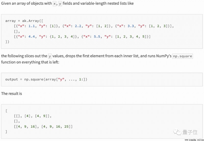Click the value 1.1 in first code block
Screen dimensions: 204x141
coord(32,26)
